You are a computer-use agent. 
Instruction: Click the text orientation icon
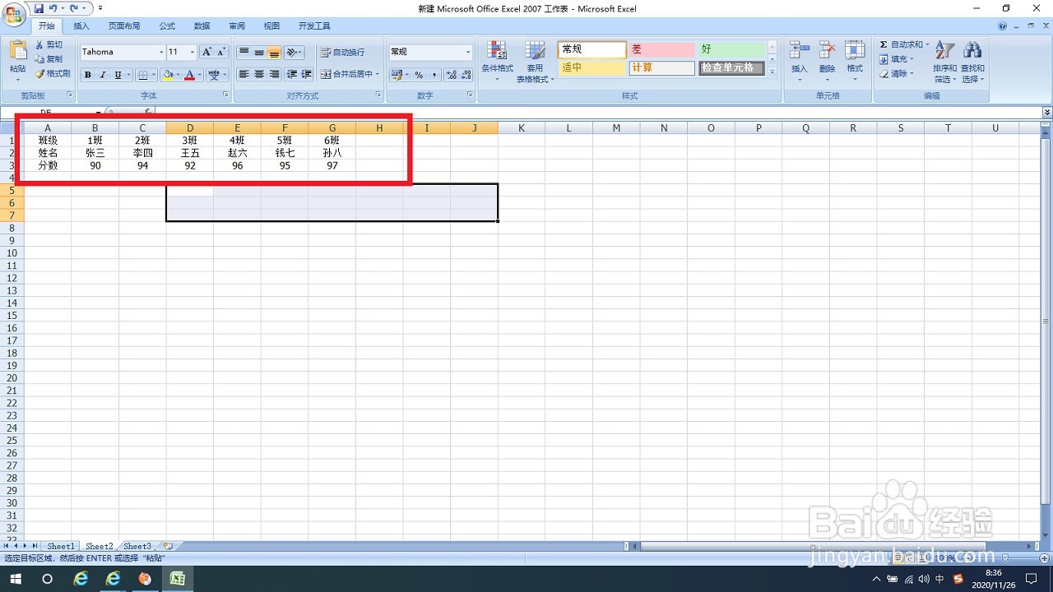tap(294, 52)
